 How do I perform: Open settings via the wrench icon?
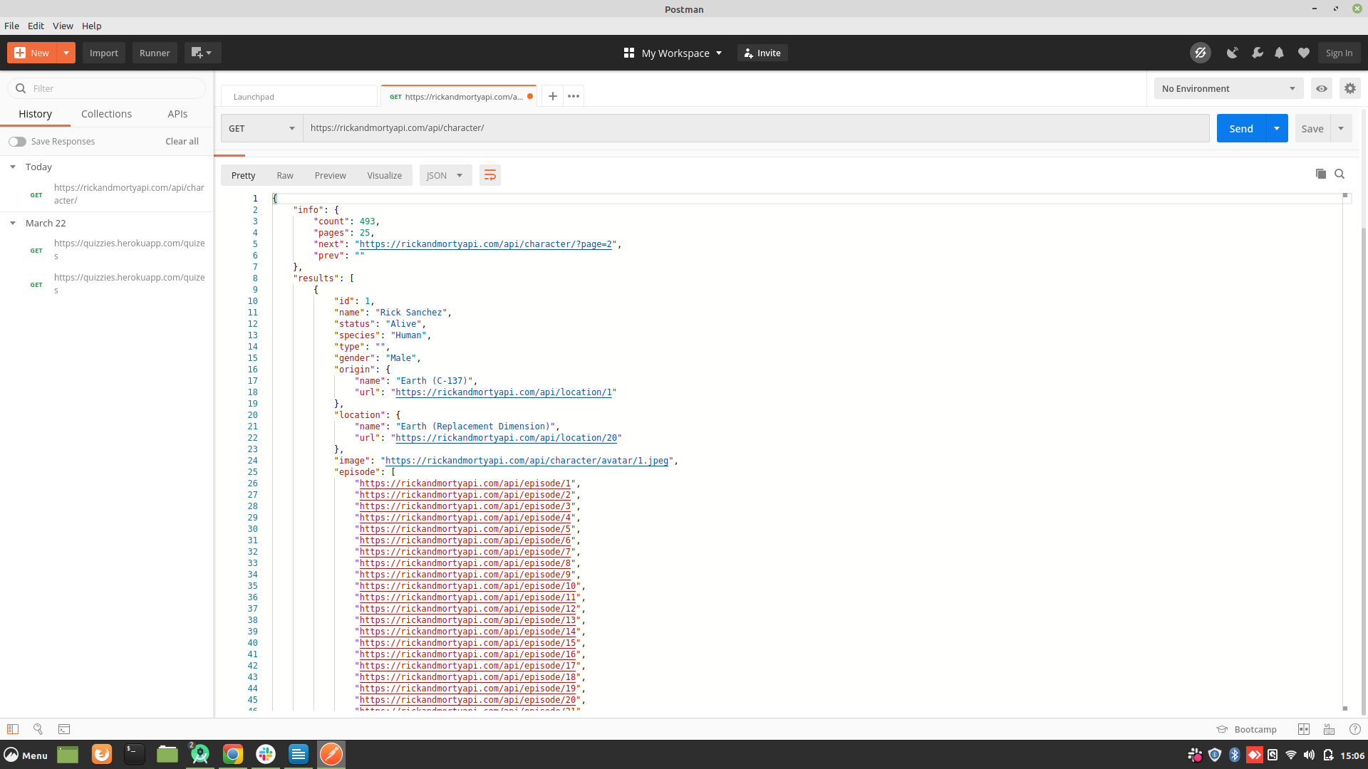[x=1257, y=53]
